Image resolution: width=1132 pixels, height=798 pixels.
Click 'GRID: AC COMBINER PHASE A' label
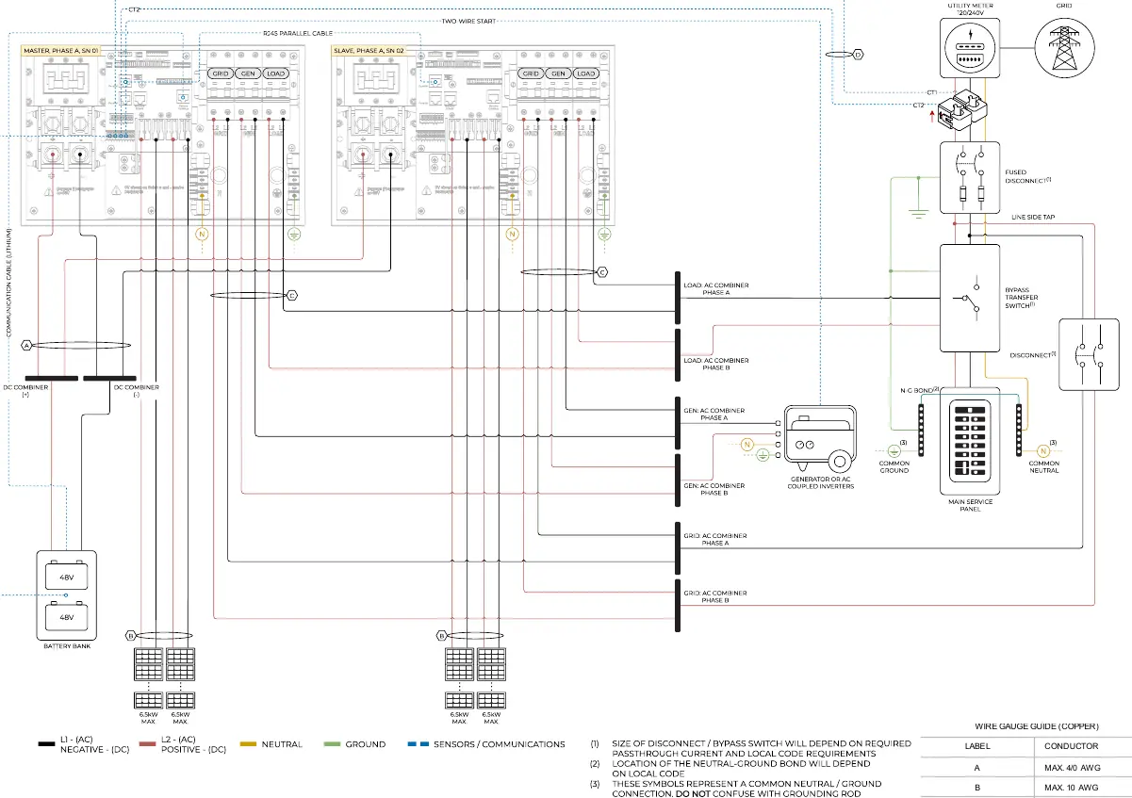point(714,539)
